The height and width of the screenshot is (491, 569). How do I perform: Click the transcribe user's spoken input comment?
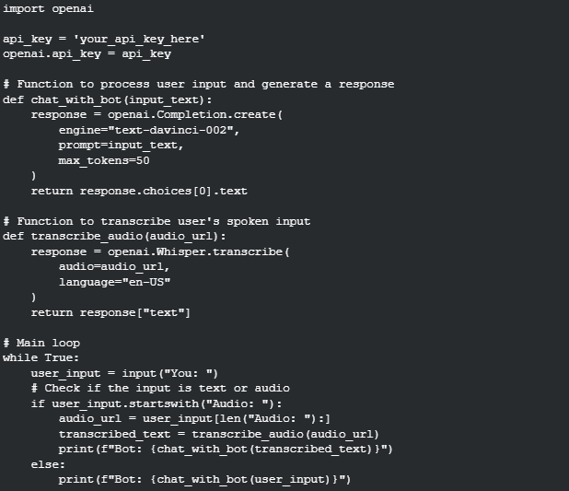pos(157,222)
